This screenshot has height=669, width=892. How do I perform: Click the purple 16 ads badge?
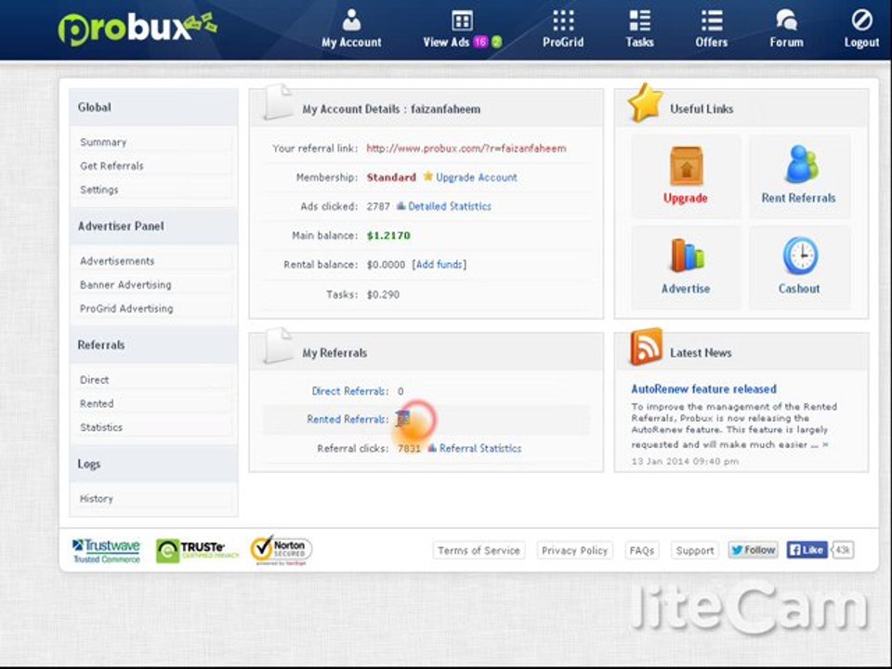pos(480,42)
